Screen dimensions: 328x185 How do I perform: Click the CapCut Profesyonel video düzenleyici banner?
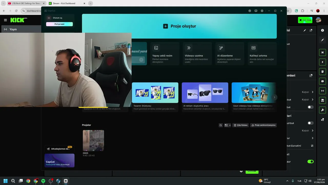[x=59, y=161]
